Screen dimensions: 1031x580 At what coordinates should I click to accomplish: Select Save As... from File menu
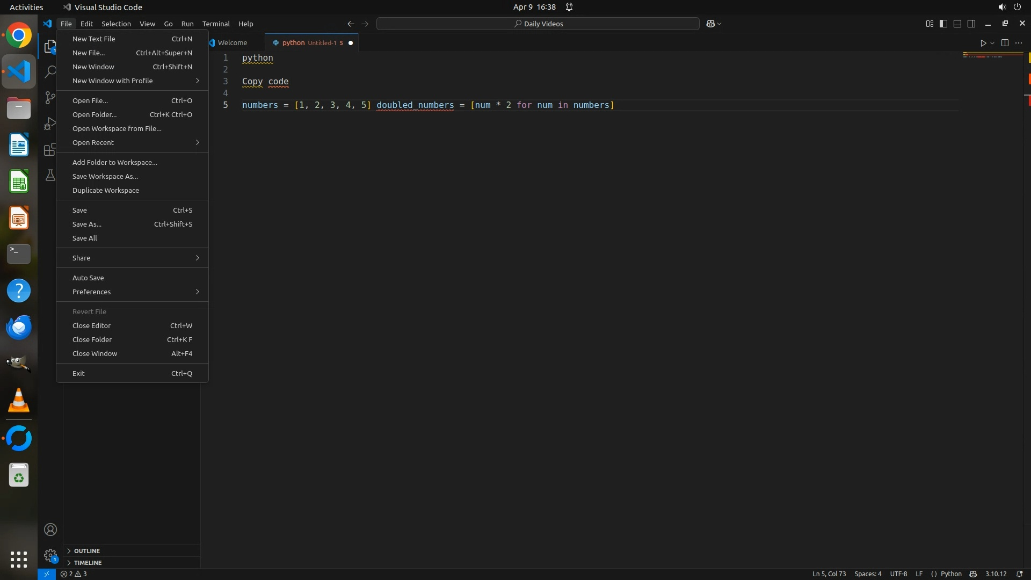(87, 224)
